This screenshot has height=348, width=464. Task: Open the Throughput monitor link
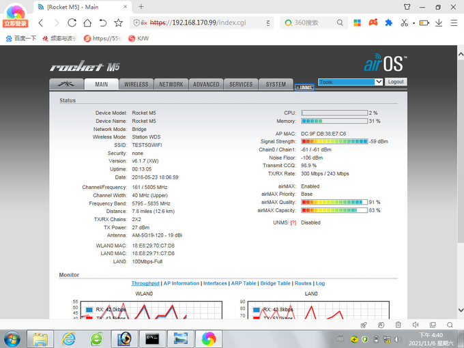click(x=145, y=283)
